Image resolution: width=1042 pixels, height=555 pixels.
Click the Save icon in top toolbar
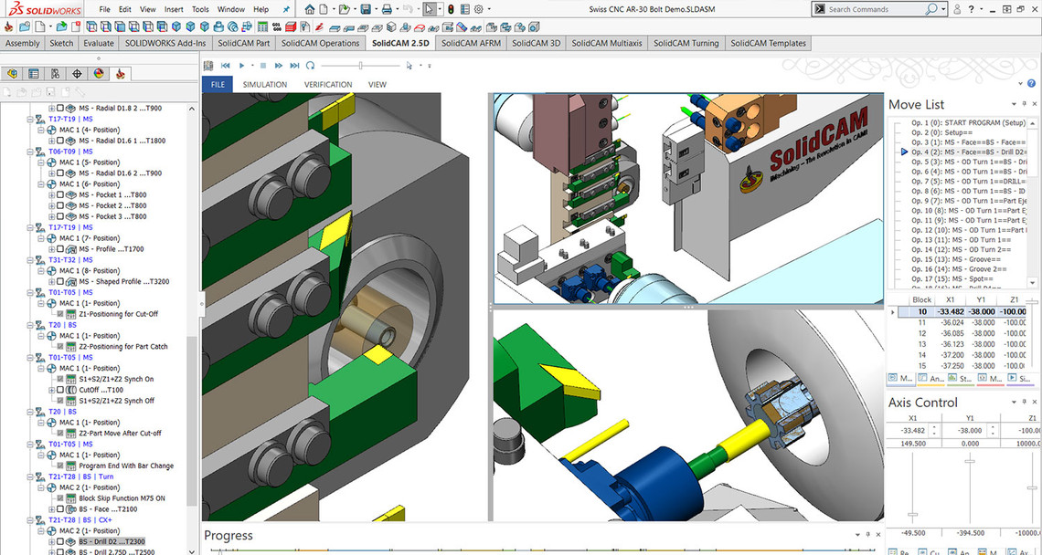[366, 9]
